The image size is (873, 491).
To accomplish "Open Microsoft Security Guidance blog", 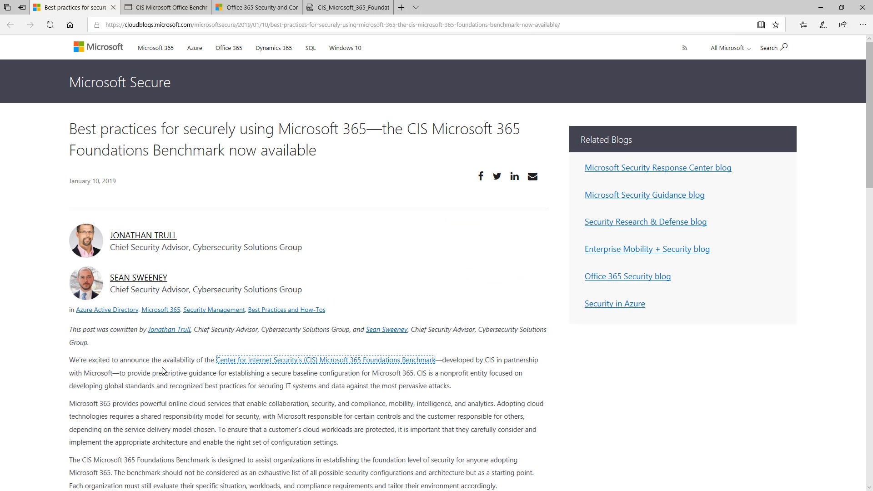I will click(644, 195).
